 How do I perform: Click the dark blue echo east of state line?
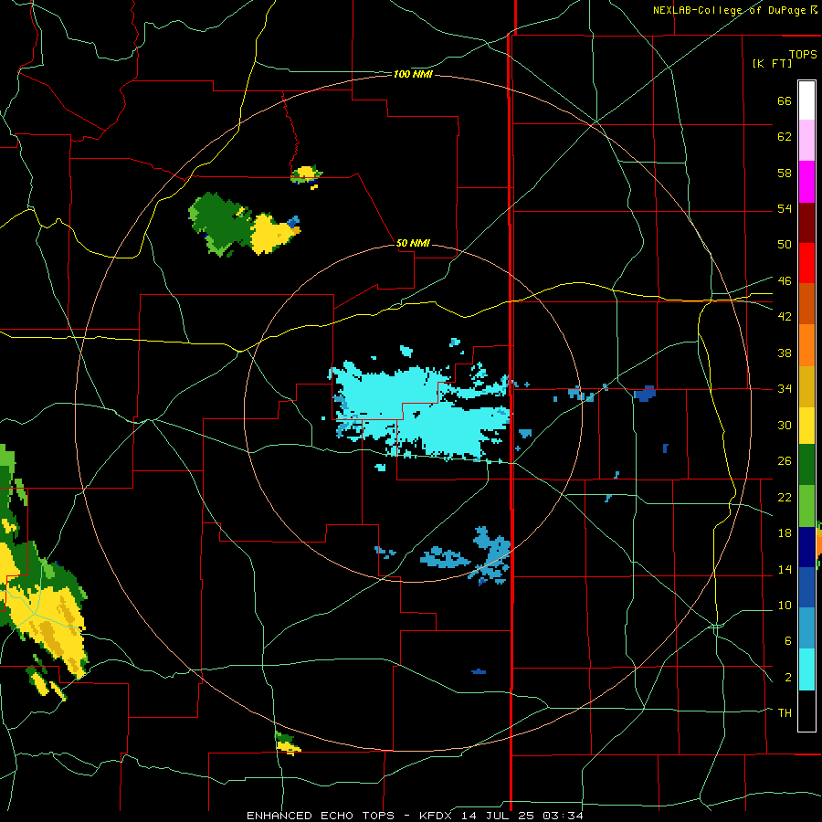coord(645,393)
